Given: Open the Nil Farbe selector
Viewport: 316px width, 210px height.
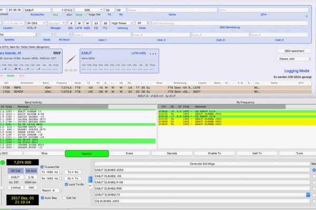Looking at the screenshot, I should (143, 23).
